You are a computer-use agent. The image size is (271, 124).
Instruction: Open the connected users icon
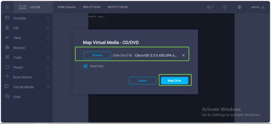pos(208,7)
